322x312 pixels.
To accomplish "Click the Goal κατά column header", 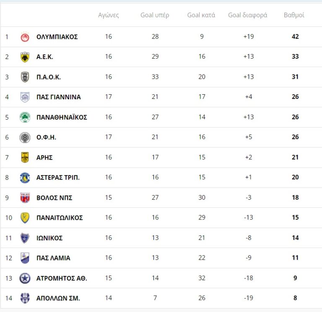I will click(201, 15).
